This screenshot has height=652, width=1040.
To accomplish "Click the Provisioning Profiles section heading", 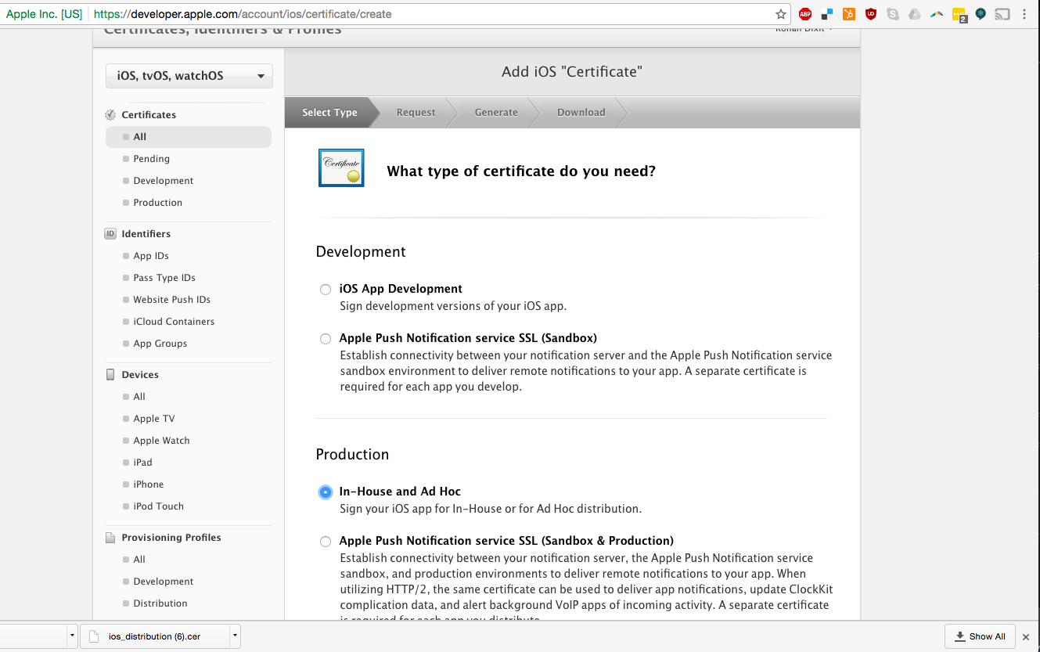I will pyautogui.click(x=171, y=538).
